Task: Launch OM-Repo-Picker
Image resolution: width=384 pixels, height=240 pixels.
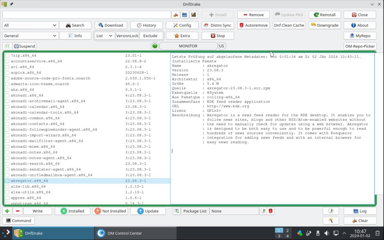Action: click(360, 46)
